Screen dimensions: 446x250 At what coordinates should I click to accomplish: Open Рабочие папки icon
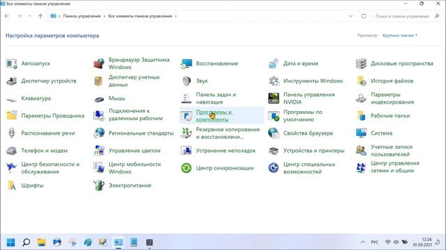[x=361, y=116]
